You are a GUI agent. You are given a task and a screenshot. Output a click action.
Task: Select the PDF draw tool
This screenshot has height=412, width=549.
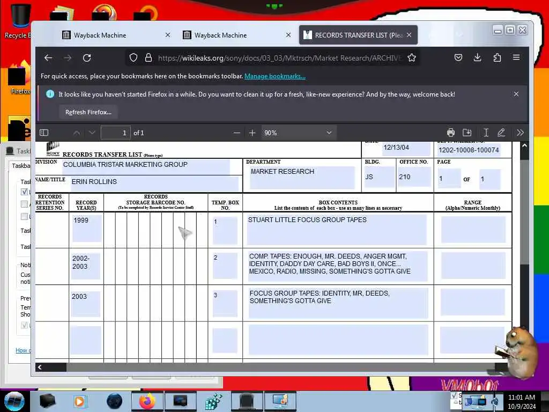(x=501, y=133)
